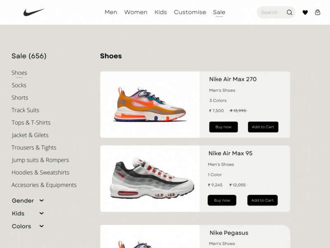Click the 3 Colors label

[218, 100]
